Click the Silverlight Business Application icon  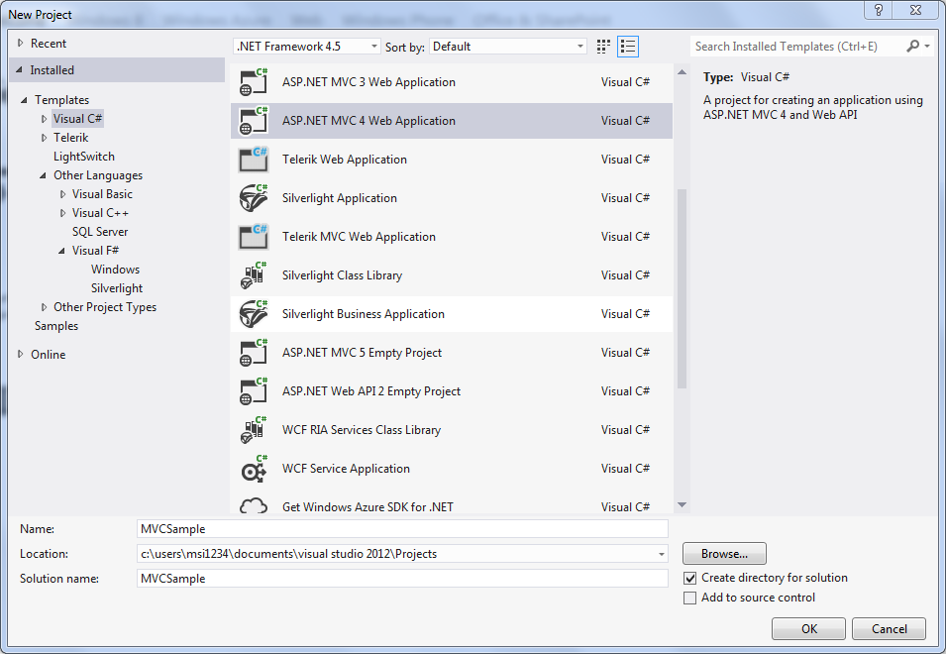[x=254, y=314]
